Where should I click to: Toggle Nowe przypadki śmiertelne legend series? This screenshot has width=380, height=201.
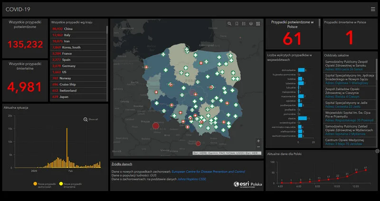[61, 183]
